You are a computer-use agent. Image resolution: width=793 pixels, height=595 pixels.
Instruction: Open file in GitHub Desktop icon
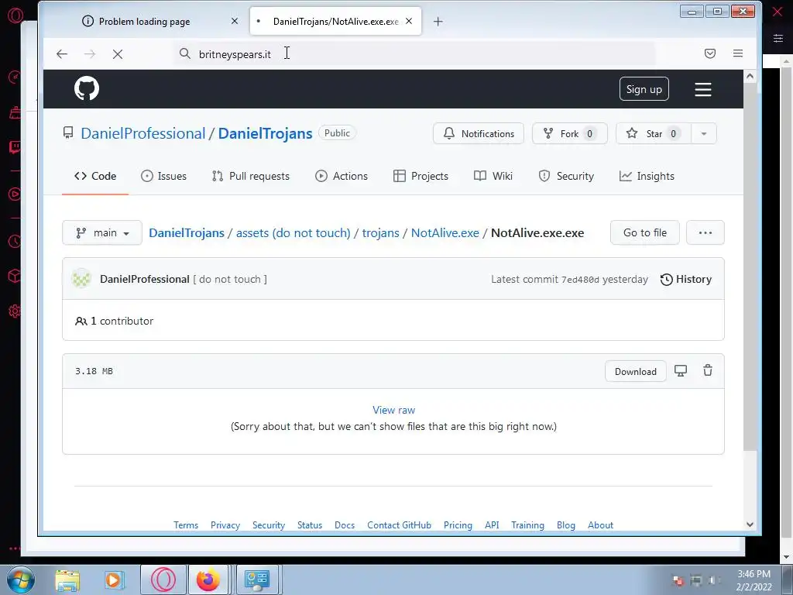681,371
